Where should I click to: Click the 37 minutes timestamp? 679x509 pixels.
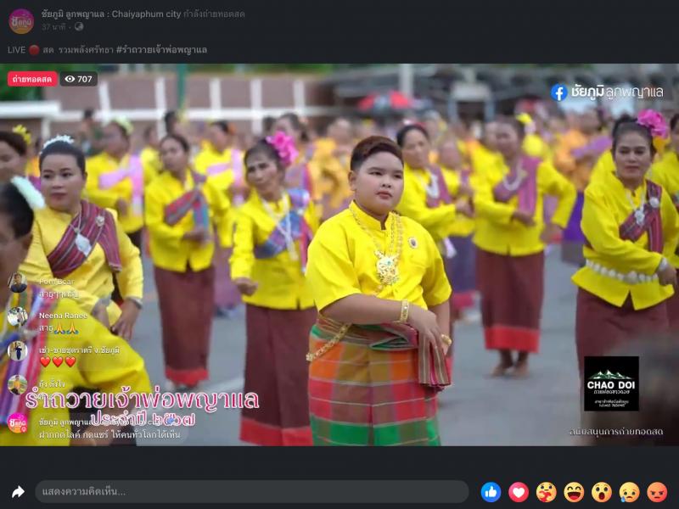pyautogui.click(x=56, y=27)
